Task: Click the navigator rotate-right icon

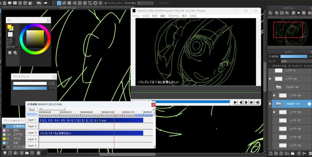Action: pyautogui.click(x=304, y=13)
